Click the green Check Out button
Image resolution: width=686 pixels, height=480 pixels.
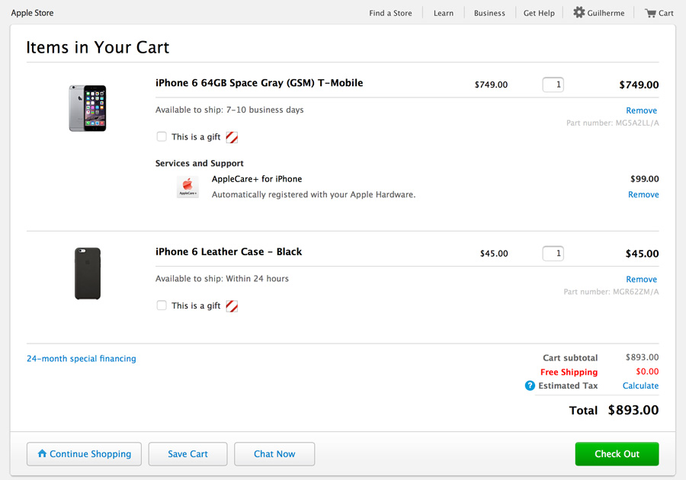pos(617,454)
